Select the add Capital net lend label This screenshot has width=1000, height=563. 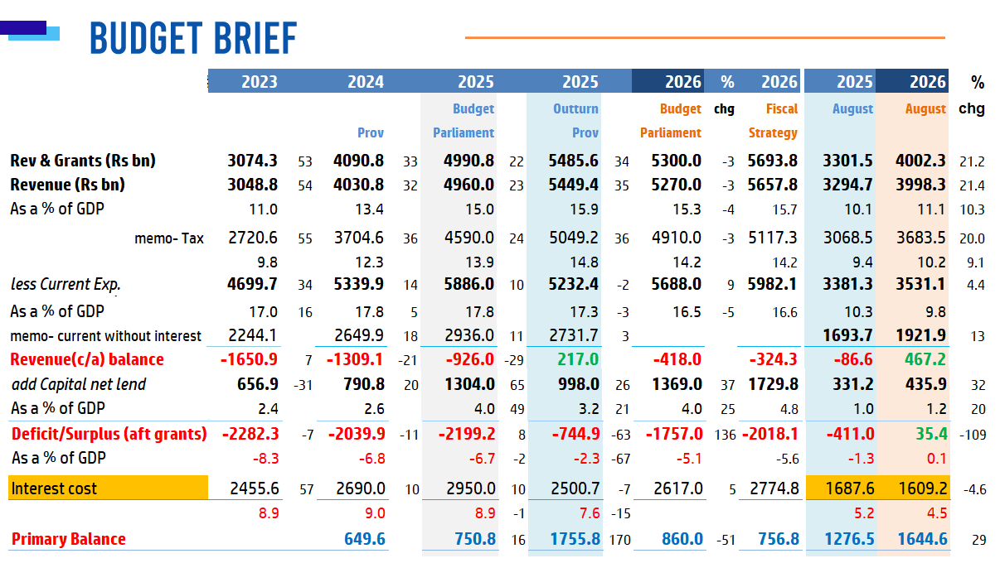click(x=79, y=384)
